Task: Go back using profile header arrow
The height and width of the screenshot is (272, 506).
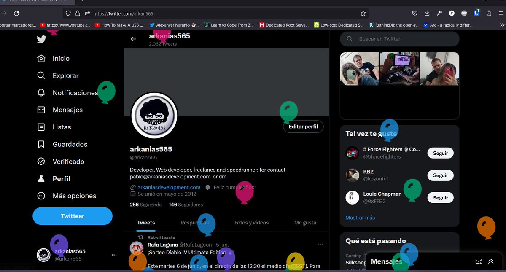Action: tap(133, 39)
